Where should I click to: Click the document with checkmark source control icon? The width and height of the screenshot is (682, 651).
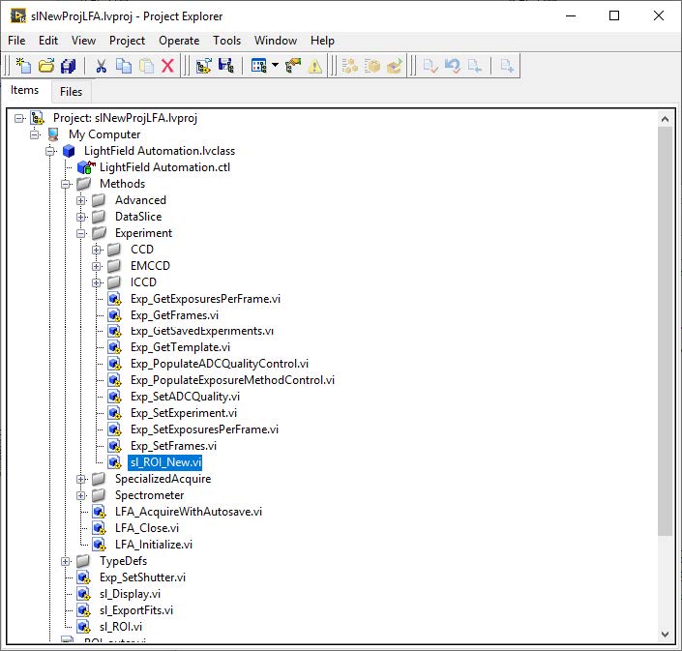[x=430, y=66]
